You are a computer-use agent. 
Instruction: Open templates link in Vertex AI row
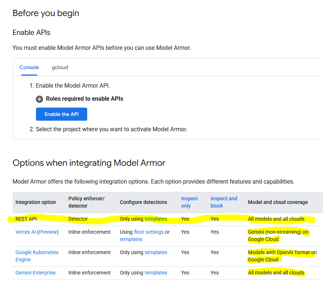tap(131, 239)
